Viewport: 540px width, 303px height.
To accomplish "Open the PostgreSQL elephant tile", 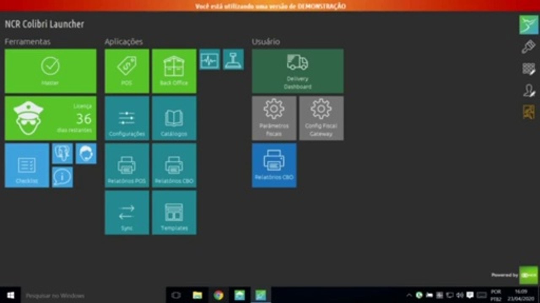I will (x=62, y=154).
